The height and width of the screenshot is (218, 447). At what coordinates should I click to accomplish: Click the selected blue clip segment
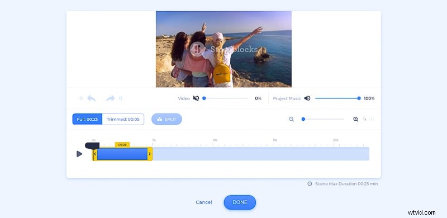tap(122, 154)
